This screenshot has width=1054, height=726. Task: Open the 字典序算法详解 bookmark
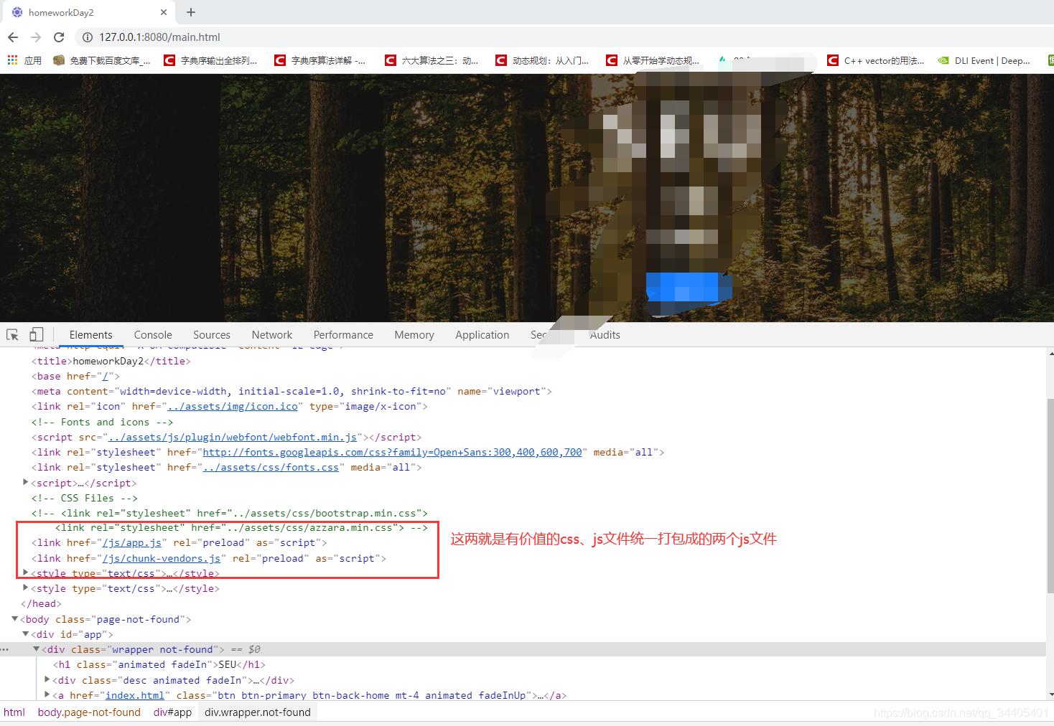pyautogui.click(x=320, y=61)
